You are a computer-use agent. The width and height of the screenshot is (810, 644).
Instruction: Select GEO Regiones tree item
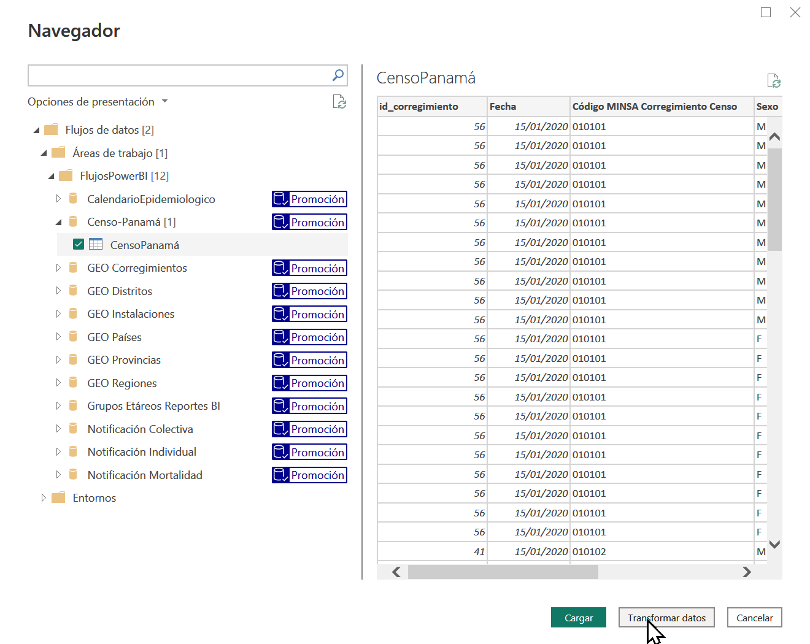point(122,383)
